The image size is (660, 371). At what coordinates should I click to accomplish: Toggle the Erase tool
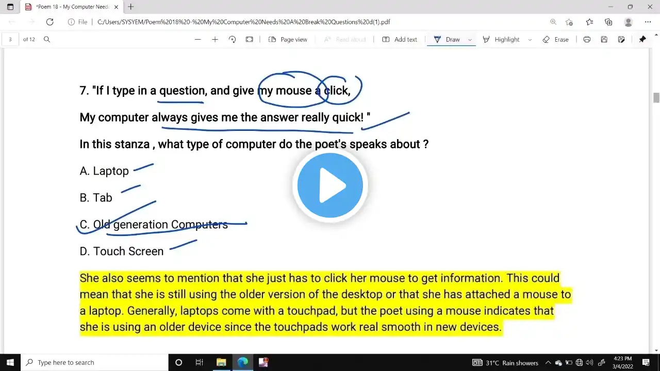coord(555,40)
